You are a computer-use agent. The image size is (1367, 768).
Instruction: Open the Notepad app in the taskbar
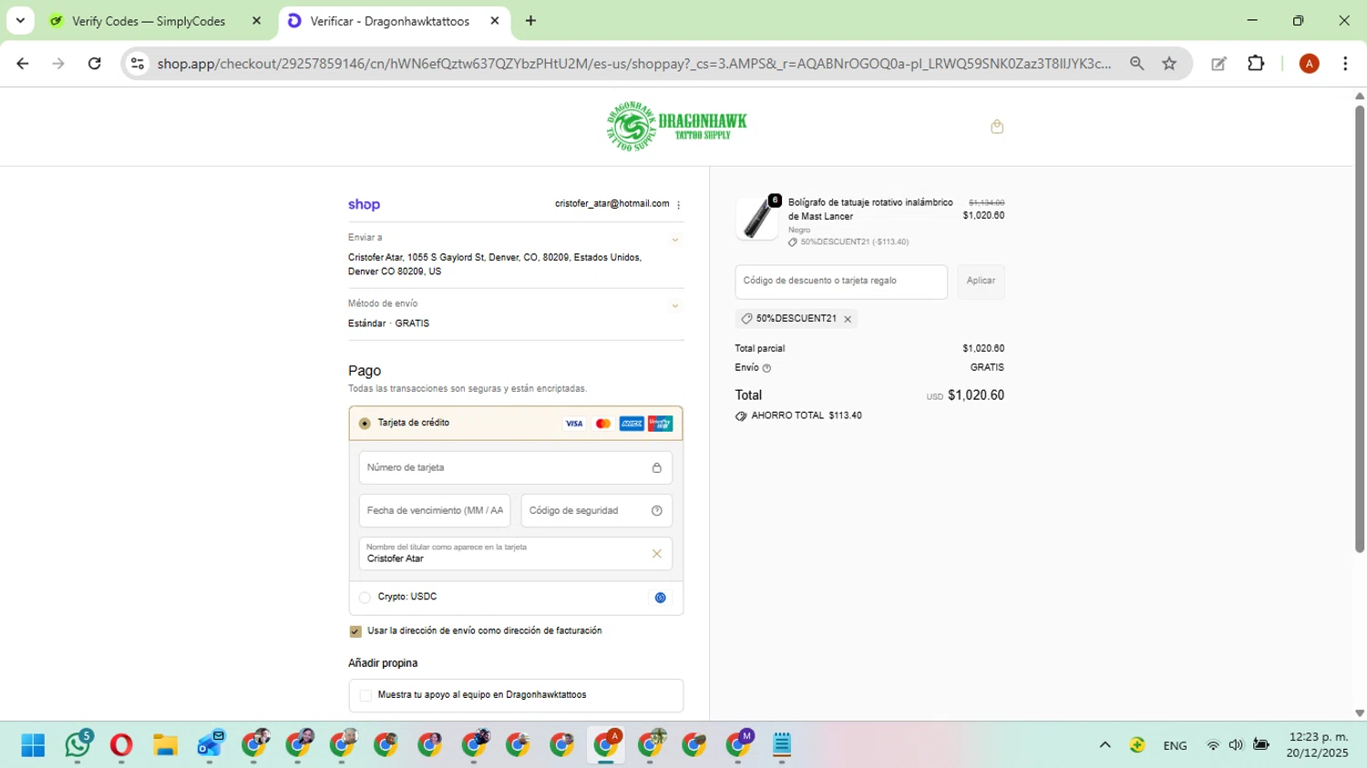click(781, 745)
